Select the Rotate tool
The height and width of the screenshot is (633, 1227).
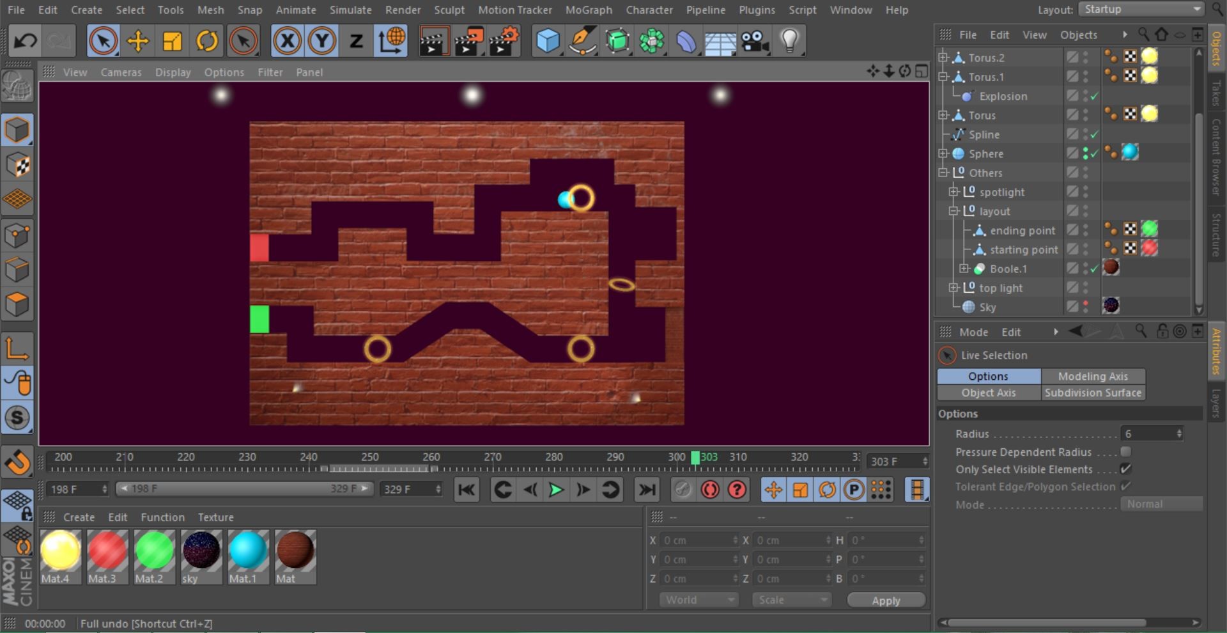pos(206,40)
